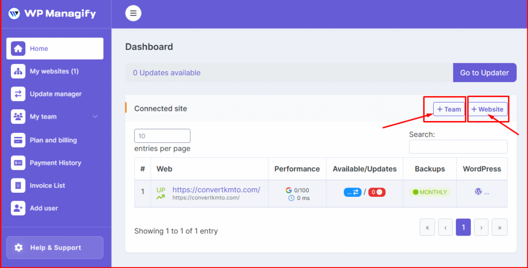Expand the My team submenu chevron
This screenshot has width=528, height=268.
point(95,116)
